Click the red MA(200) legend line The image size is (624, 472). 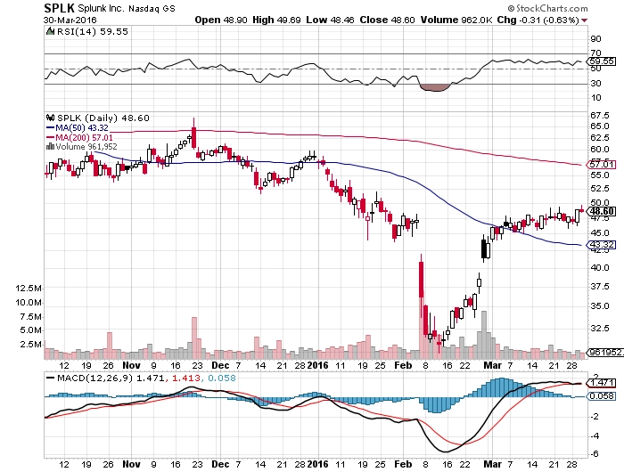point(50,137)
